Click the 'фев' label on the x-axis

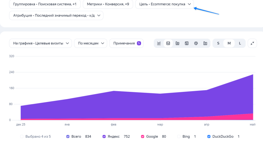point(113,124)
